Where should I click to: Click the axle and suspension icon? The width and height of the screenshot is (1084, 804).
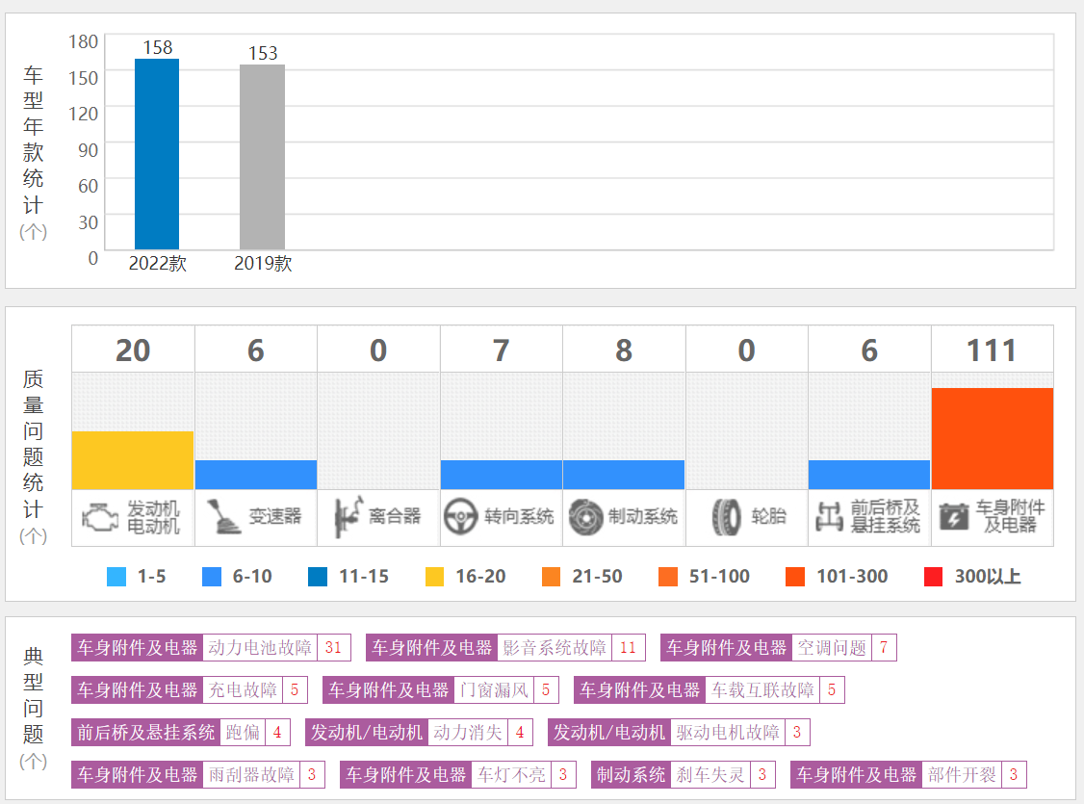pyautogui.click(x=829, y=517)
